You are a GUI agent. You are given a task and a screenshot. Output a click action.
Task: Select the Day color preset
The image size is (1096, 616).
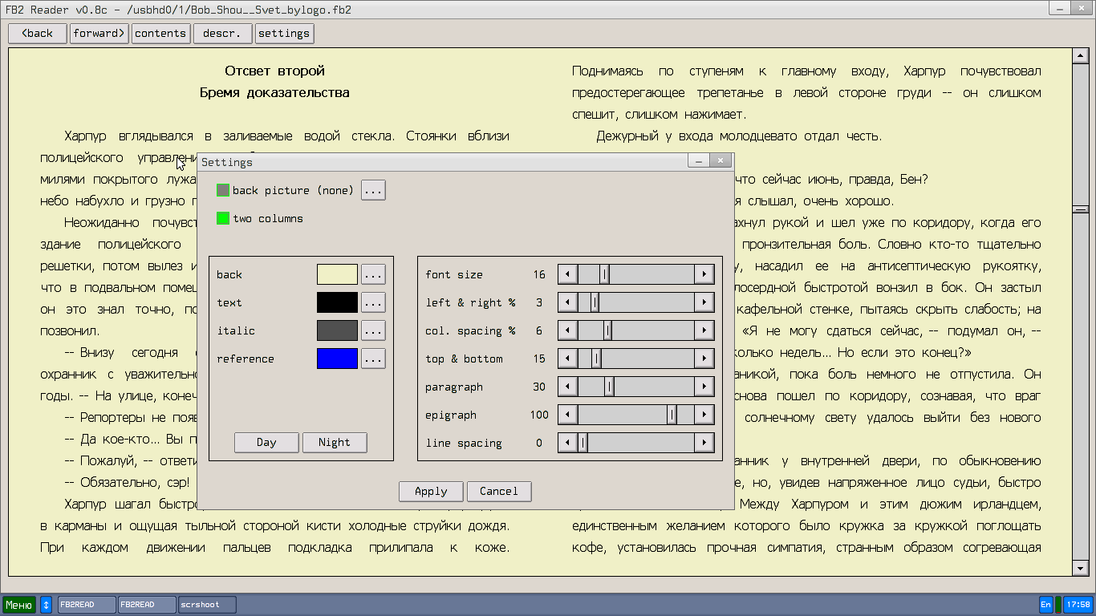[266, 442]
